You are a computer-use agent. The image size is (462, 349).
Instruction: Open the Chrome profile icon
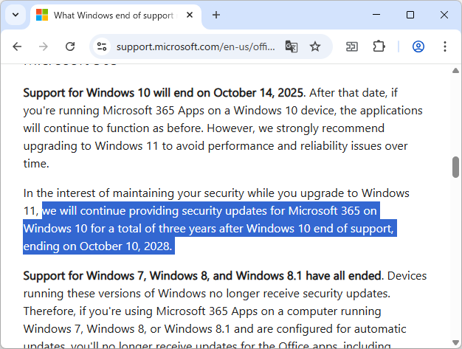(418, 46)
